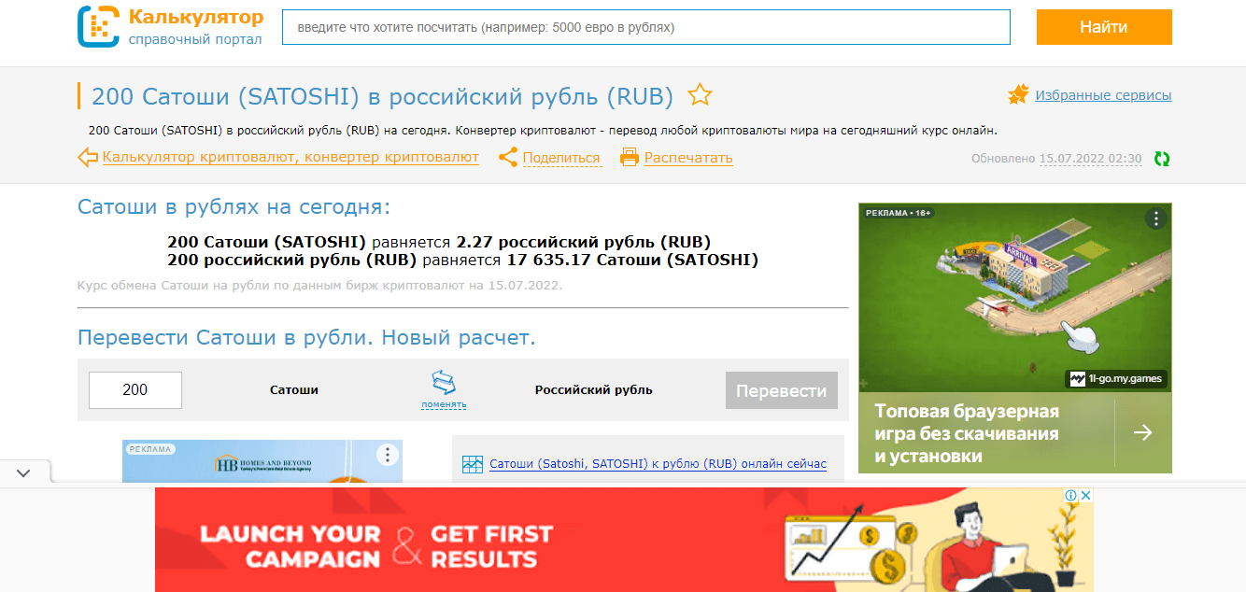Click the printer icon next to Распечатать

tap(631, 157)
